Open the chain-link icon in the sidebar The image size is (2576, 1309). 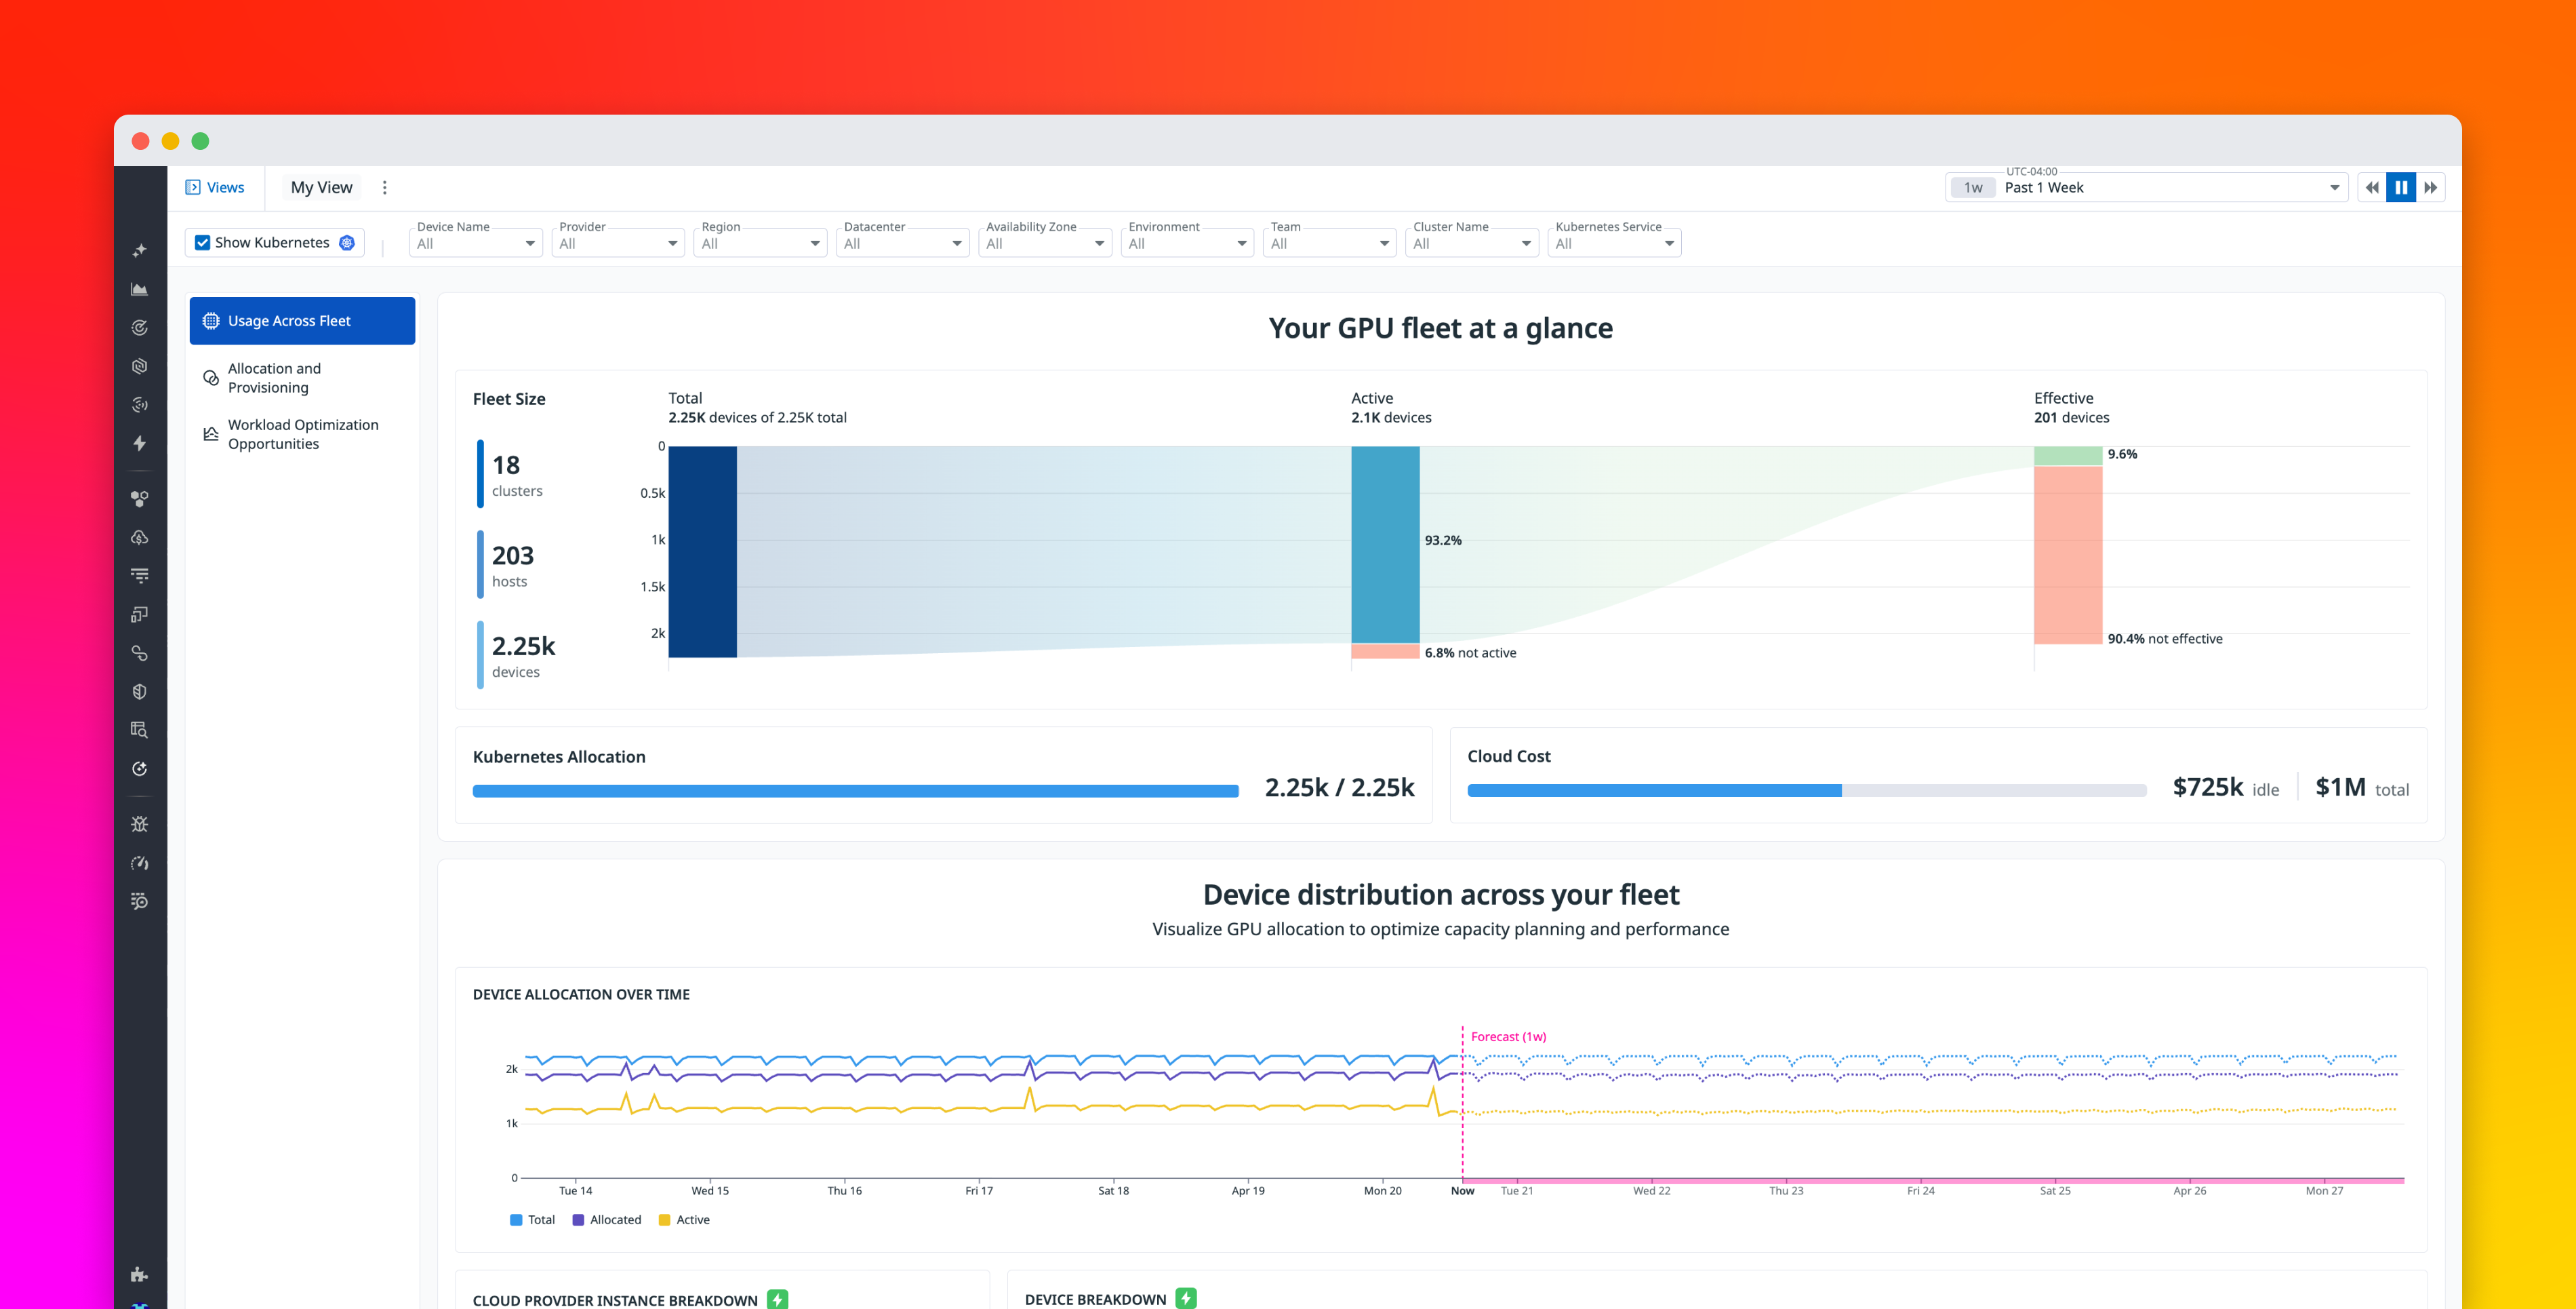pos(140,654)
